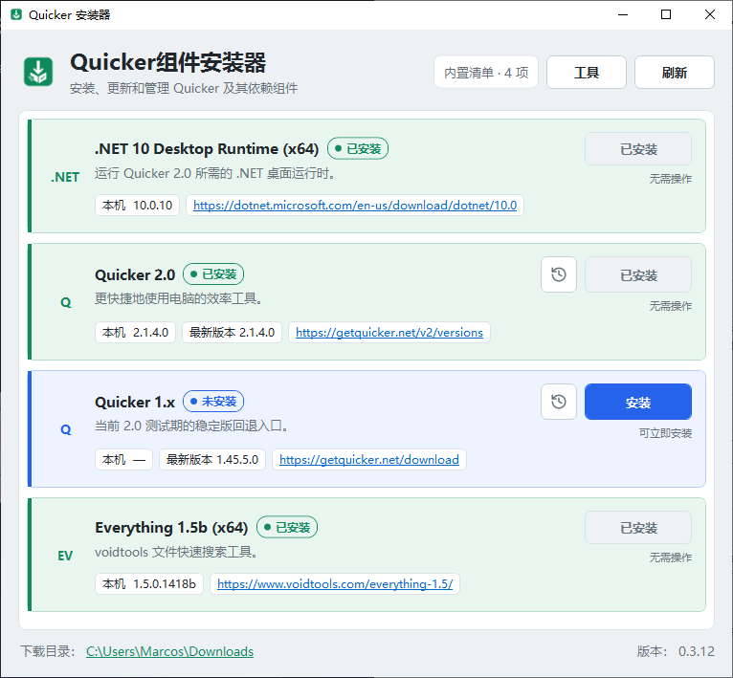Image resolution: width=733 pixels, height=678 pixels.
Task: Click the Q icon beside Quicker 1.x
Action: (66, 429)
